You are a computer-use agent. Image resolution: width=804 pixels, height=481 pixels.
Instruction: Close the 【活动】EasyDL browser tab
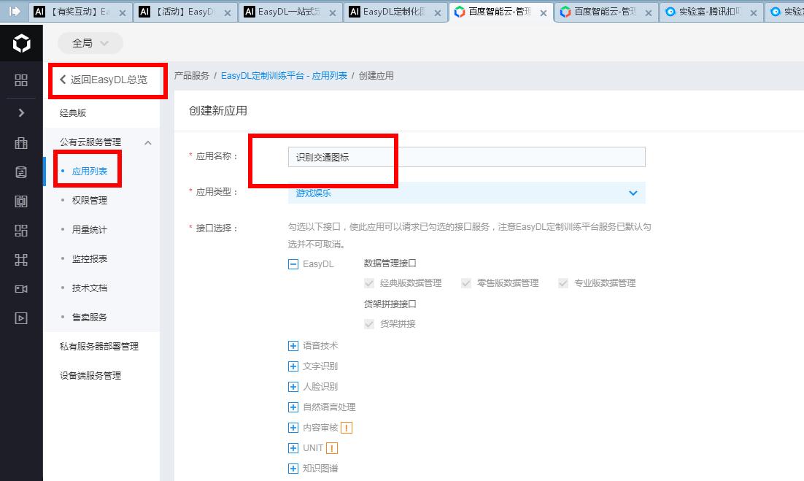click(228, 13)
